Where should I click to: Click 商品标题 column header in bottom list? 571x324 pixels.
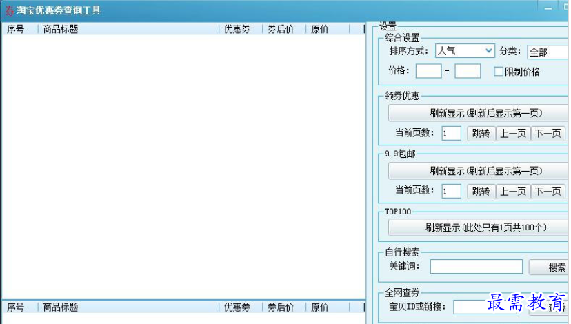128,307
